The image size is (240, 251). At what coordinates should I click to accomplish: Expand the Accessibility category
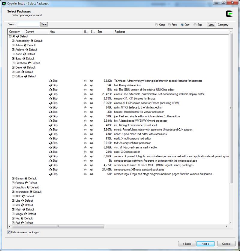pyautogui.click(x=13, y=41)
